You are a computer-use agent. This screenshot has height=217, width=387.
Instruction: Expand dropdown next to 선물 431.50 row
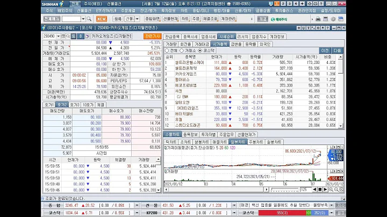[x=234, y=205]
